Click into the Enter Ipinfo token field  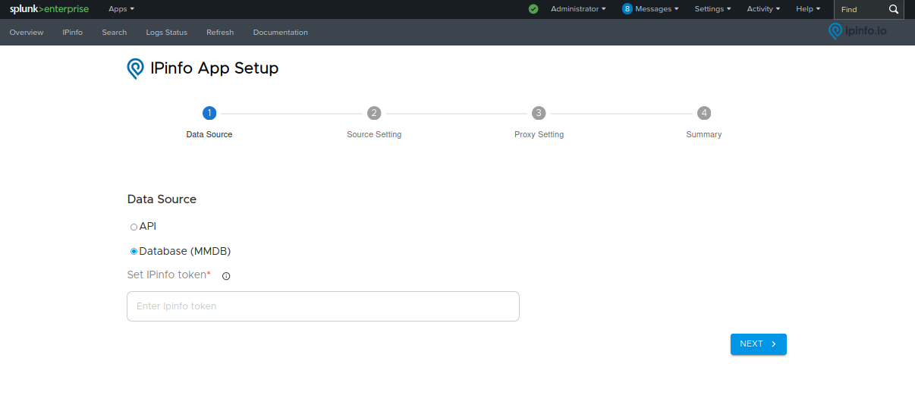pos(323,306)
